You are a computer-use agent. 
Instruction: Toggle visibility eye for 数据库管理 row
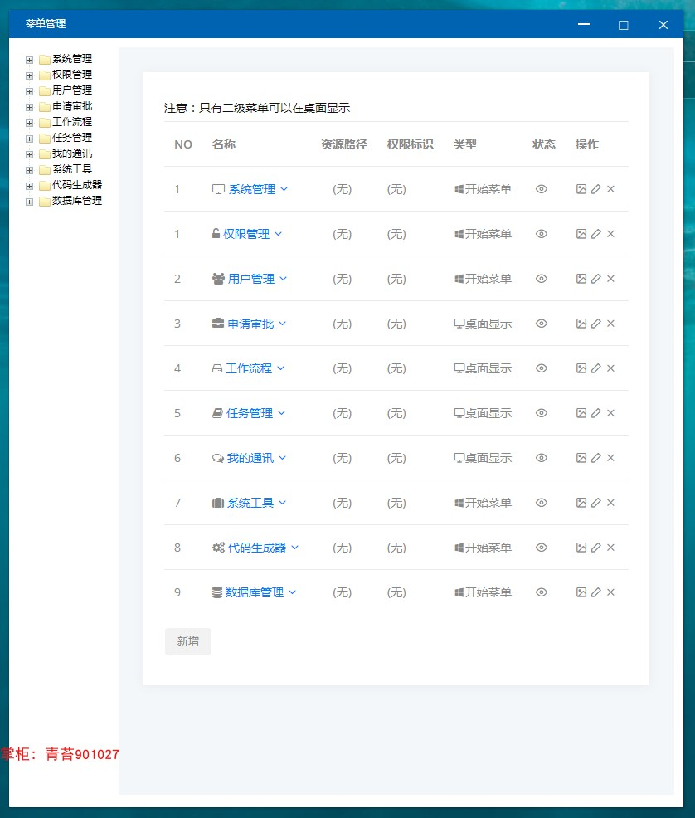click(x=542, y=592)
